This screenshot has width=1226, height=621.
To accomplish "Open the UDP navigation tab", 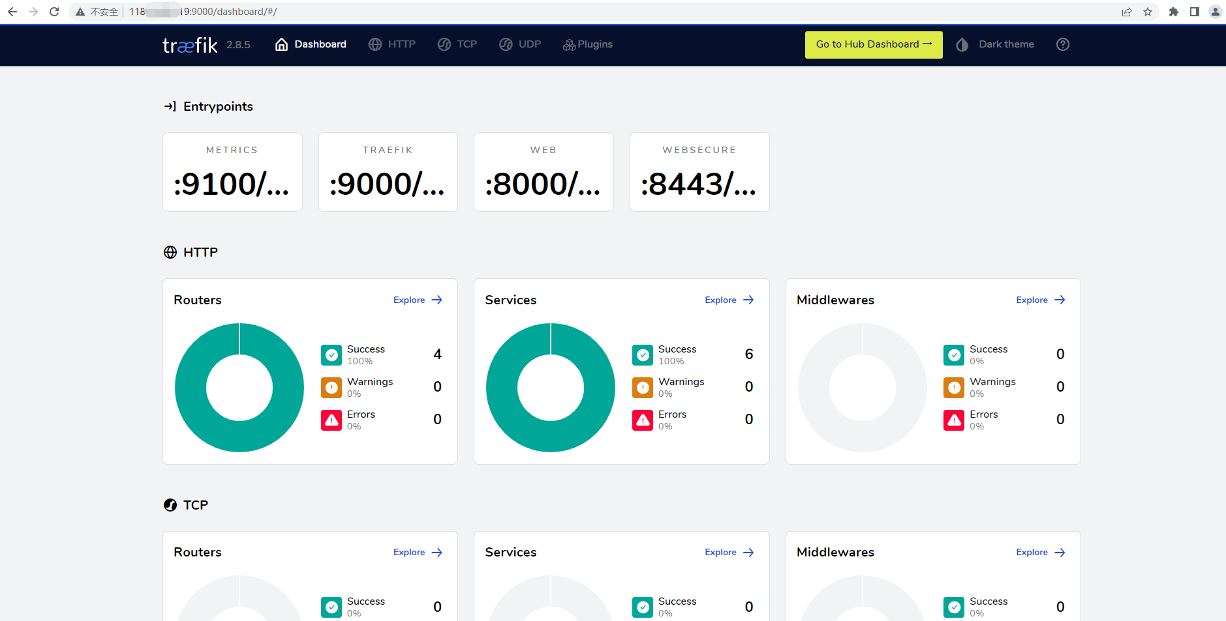I will [x=520, y=44].
